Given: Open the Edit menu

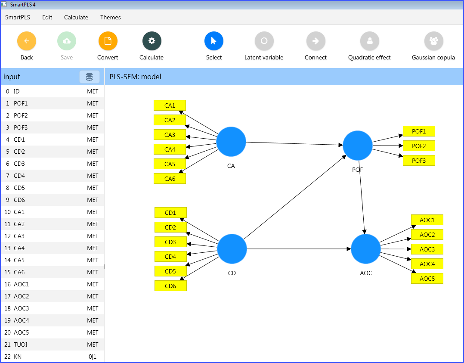Looking at the screenshot, I should coord(47,18).
